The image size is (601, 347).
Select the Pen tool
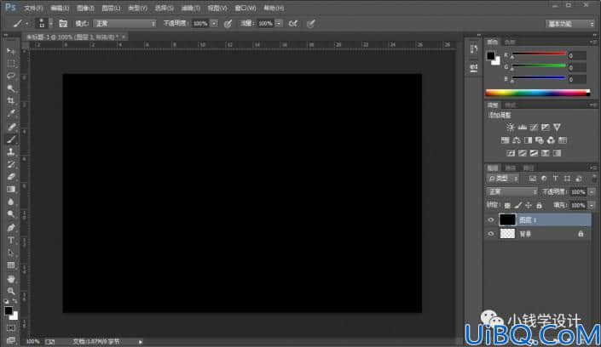[11, 228]
